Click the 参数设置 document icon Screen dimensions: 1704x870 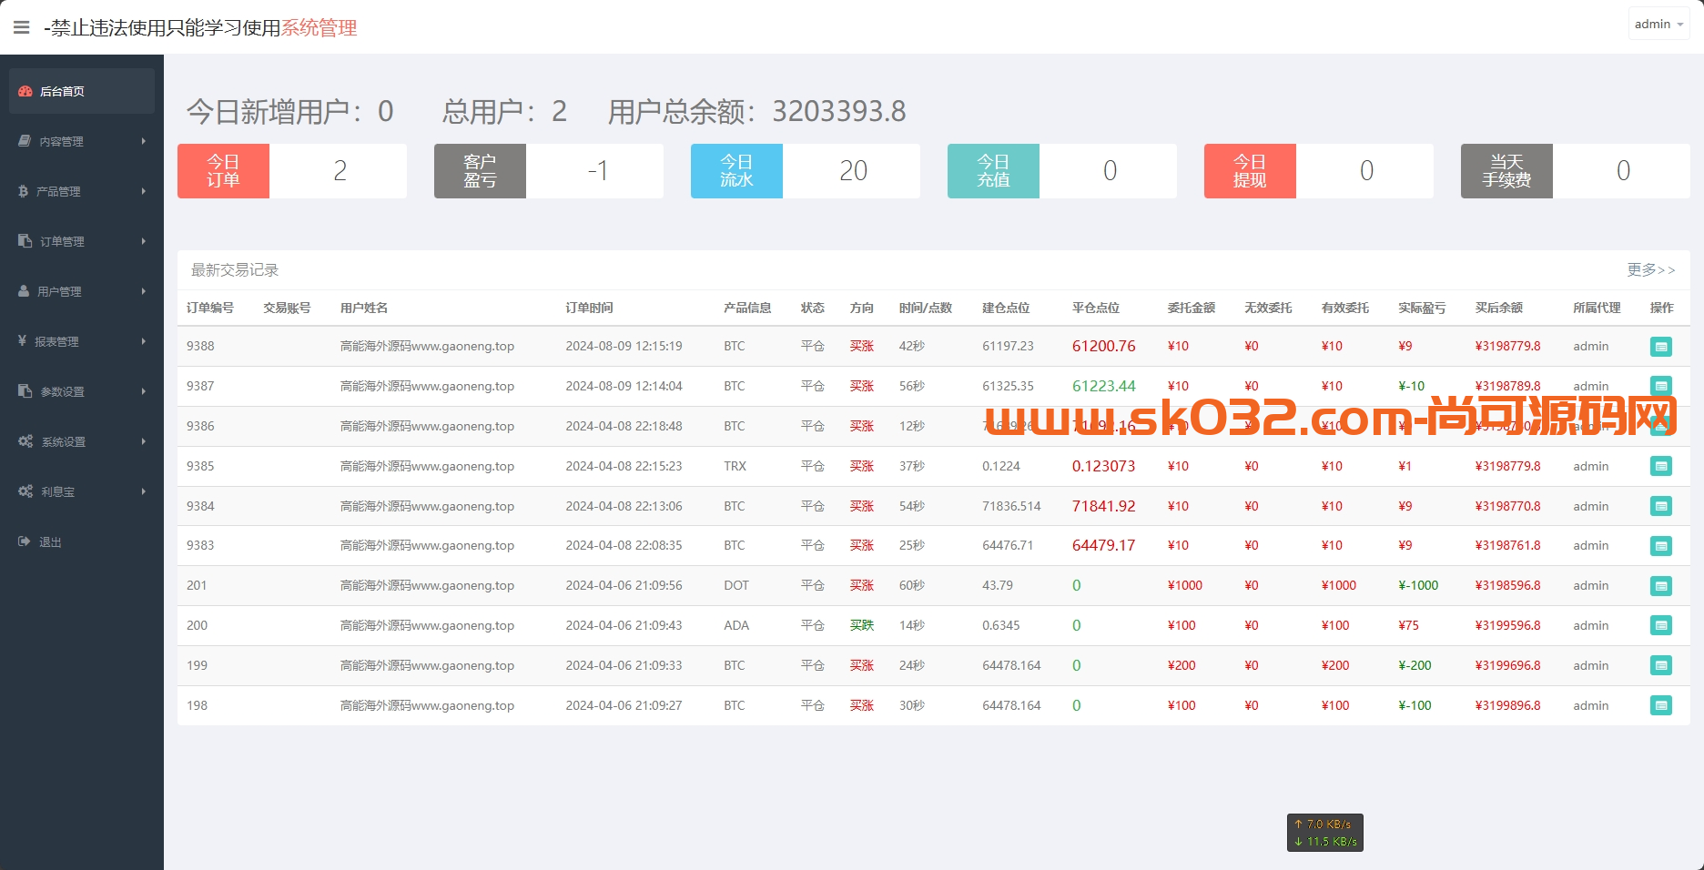(25, 391)
